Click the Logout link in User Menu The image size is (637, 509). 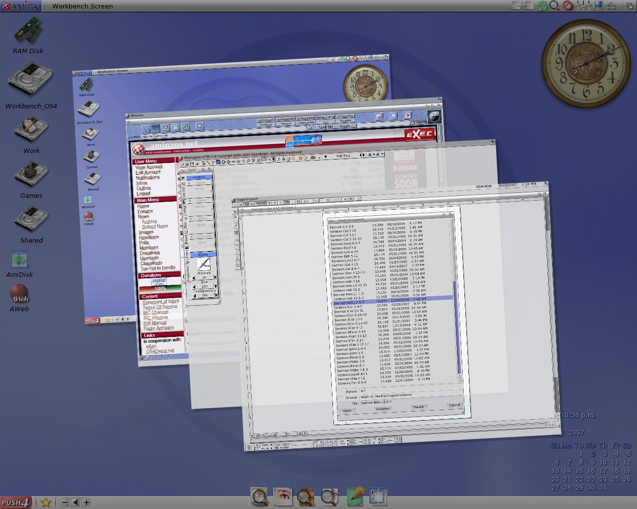pos(143,193)
